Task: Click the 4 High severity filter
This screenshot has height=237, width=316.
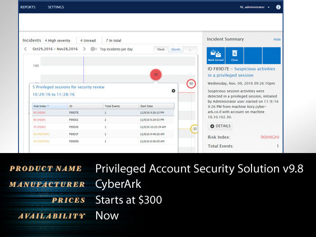Action: [57, 41]
